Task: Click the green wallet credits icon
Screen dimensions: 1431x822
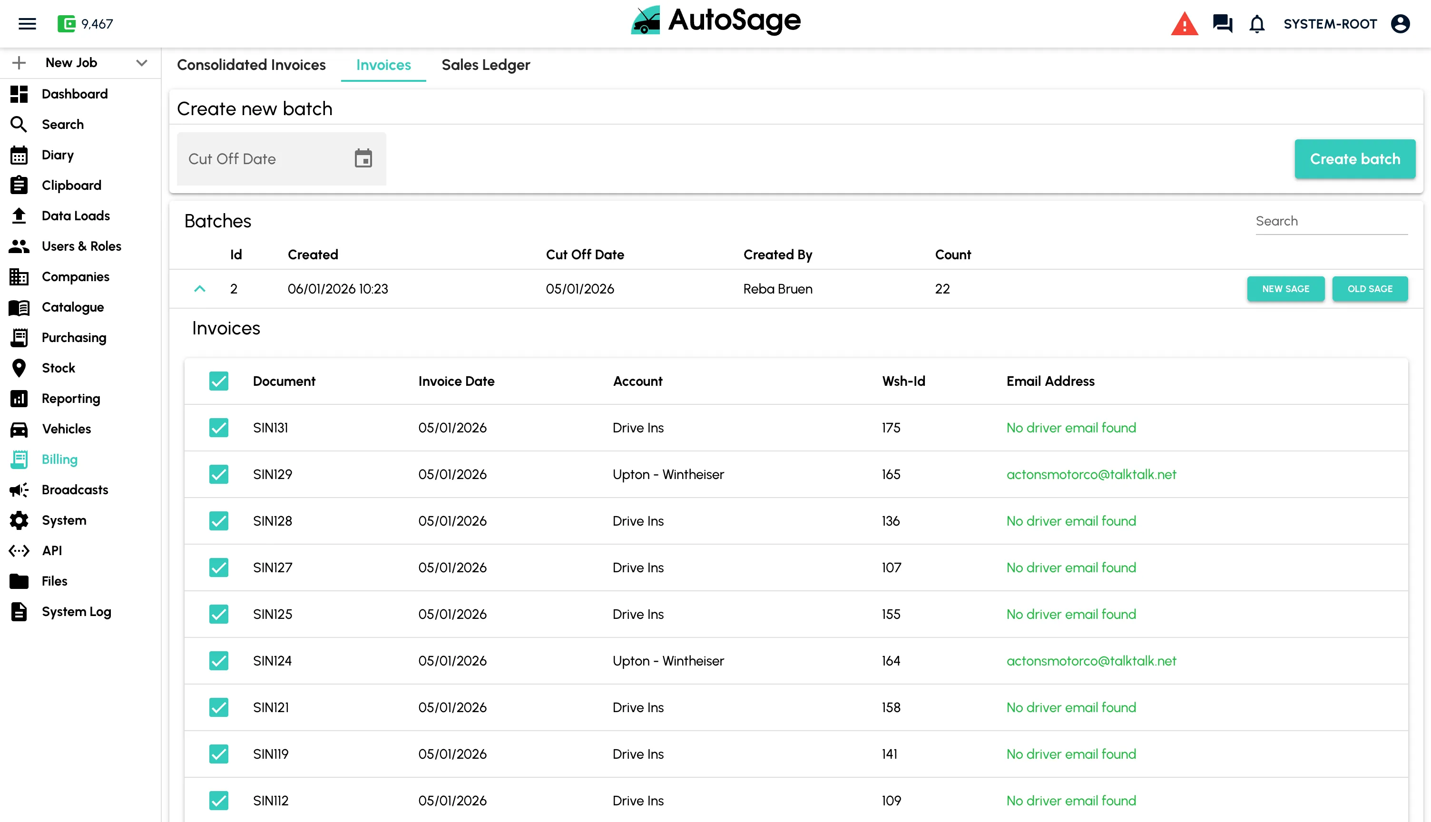Action: point(66,24)
